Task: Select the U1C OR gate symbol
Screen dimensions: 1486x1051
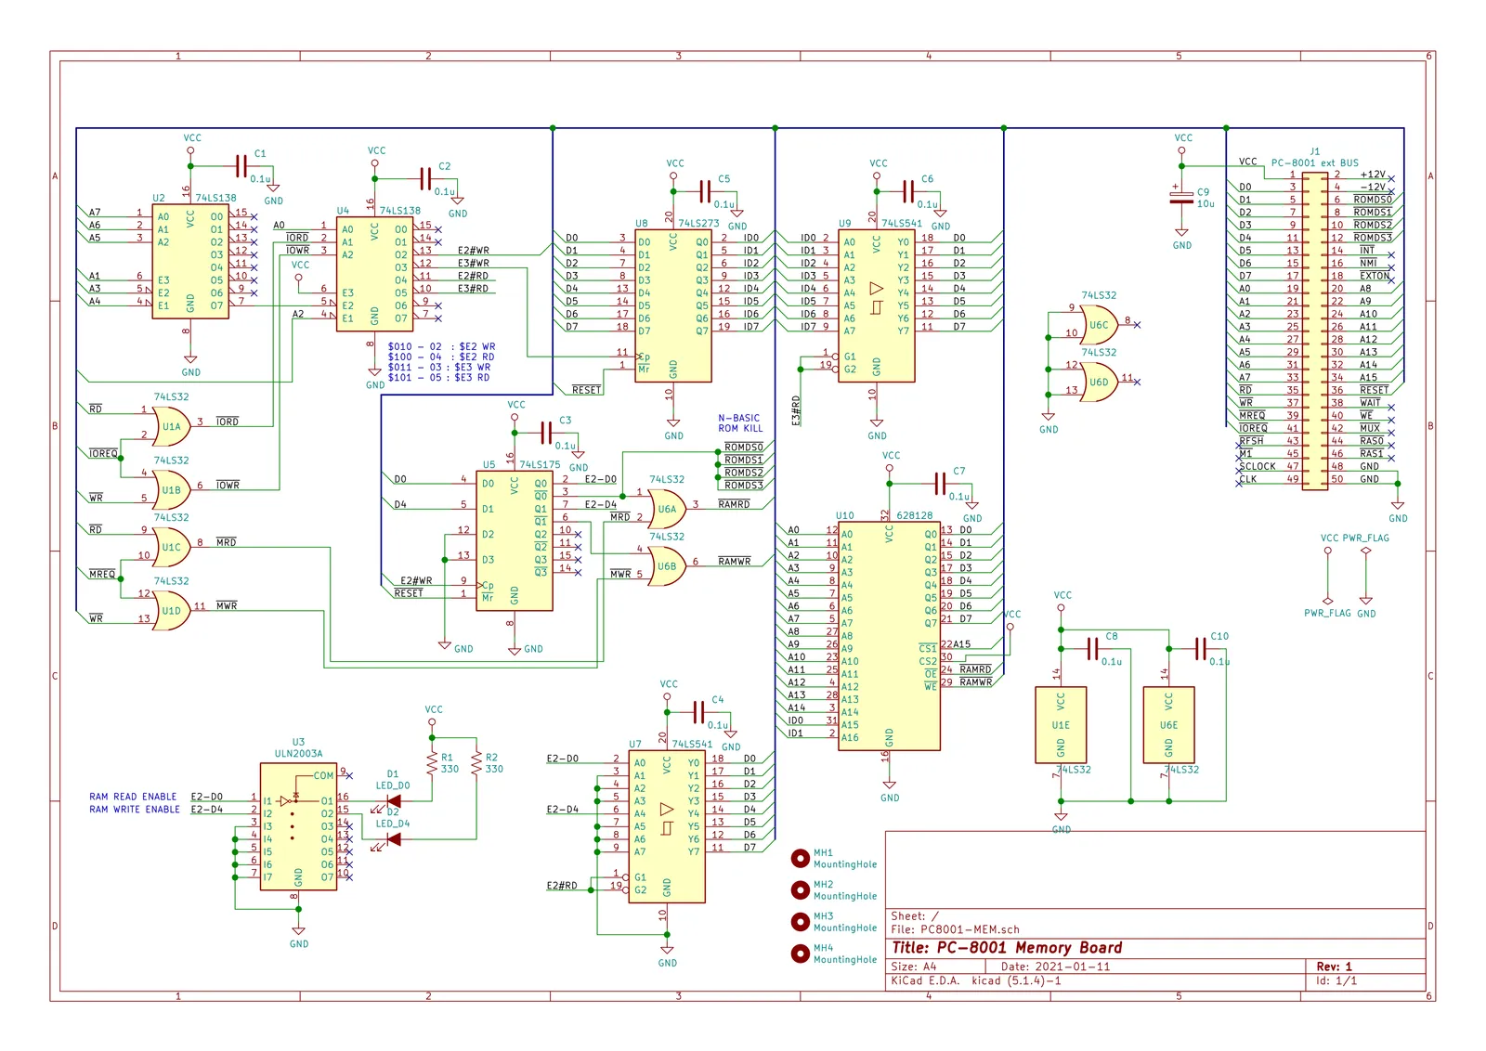Action: click(x=171, y=548)
